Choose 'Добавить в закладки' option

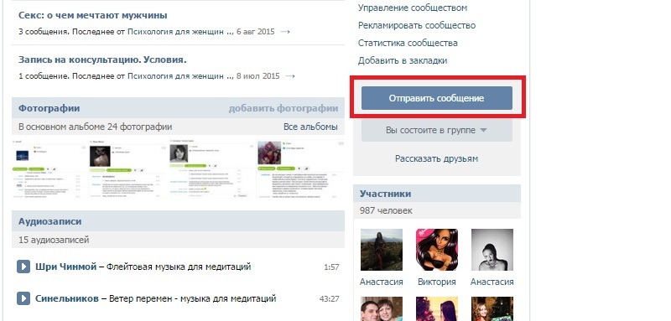[x=403, y=60]
